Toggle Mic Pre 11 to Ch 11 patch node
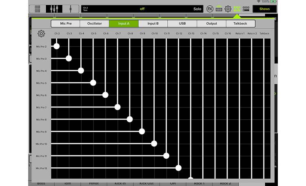This screenshot has height=186, width=306. coord(166,156)
